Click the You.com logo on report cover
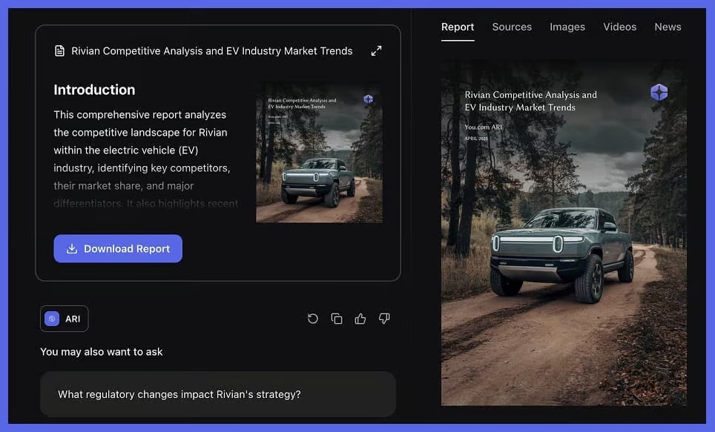This screenshot has height=432, width=715. click(x=659, y=92)
